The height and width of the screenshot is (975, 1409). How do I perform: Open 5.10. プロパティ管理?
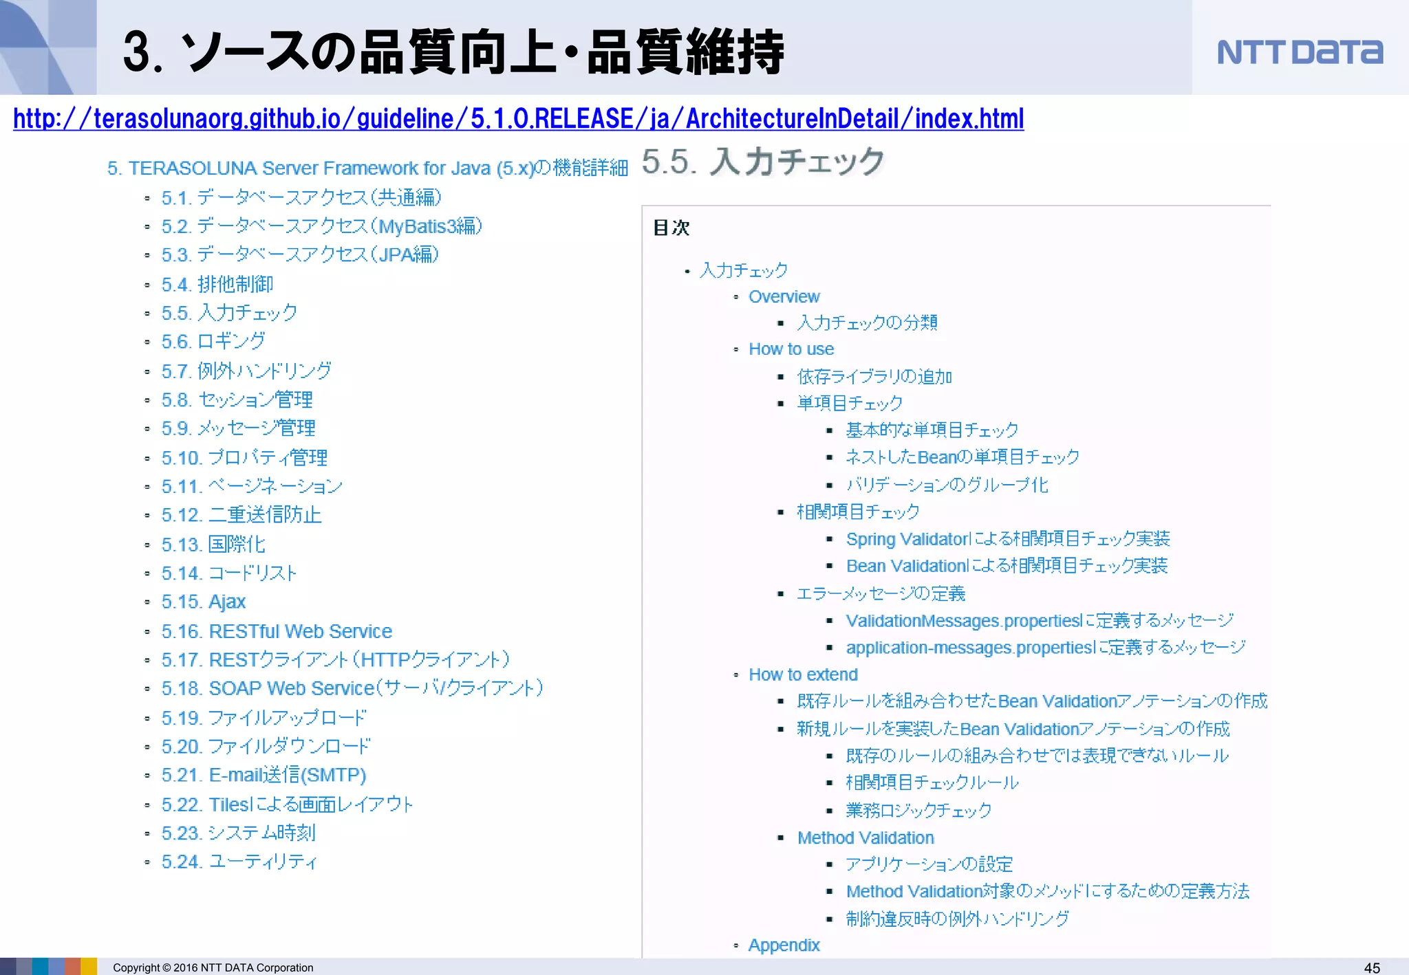tap(244, 457)
